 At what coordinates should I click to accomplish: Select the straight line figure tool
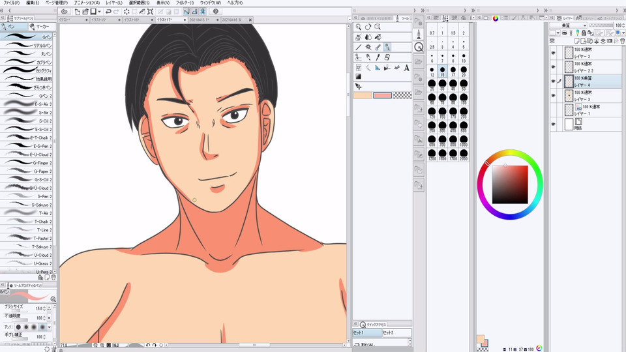coord(358,47)
